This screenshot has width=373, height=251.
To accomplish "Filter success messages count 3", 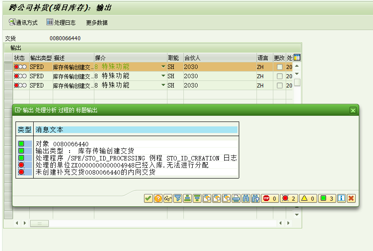I will [x=327, y=198].
